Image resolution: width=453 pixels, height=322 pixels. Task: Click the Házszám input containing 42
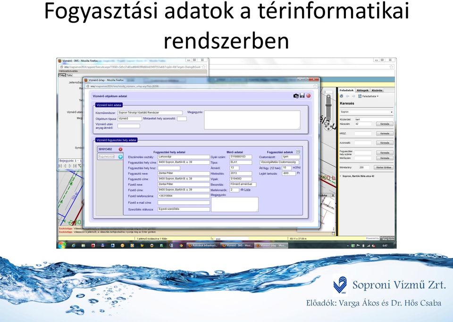[363, 124]
